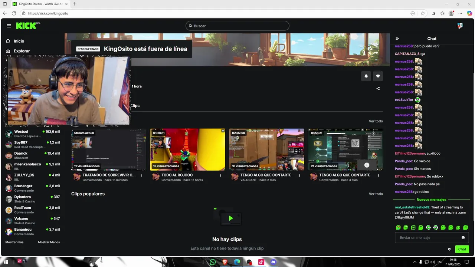Open chat settings gear icon
Image resolution: width=475 pixels, height=267 pixels.
click(x=449, y=249)
